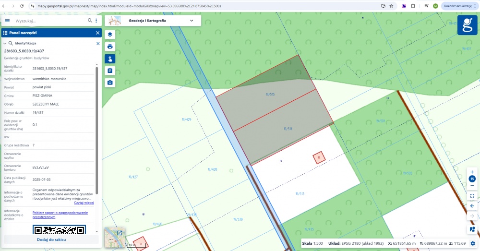Open the hamburger main menu

[x=7, y=21]
